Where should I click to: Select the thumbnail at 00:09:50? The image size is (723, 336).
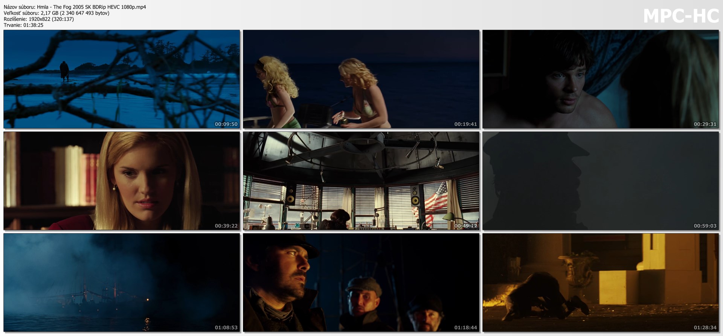coord(122,79)
